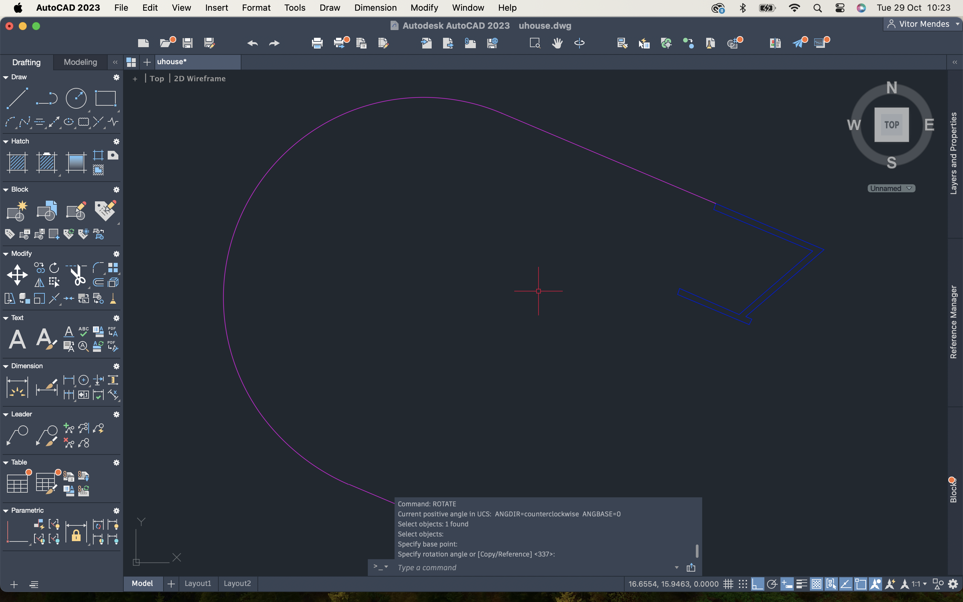
Task: Select the Copy tool in Modify panel
Action: (39, 268)
